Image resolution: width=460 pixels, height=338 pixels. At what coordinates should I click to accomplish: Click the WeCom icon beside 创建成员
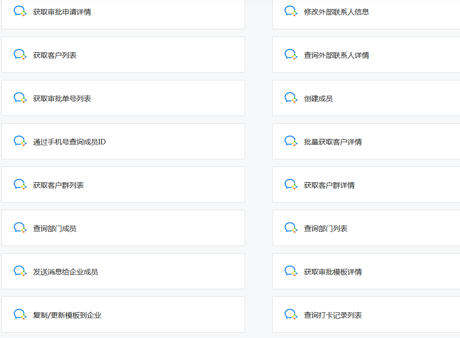tap(291, 98)
